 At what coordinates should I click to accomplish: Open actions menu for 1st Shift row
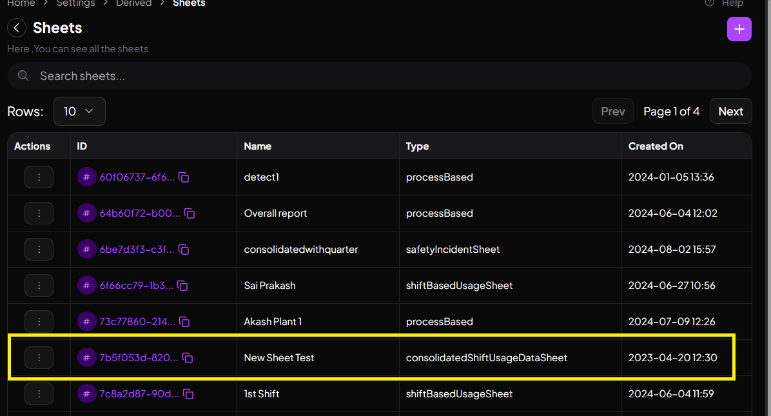39,394
